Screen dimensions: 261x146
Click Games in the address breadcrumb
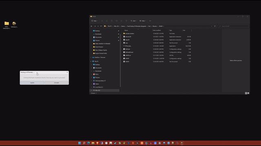coord(123,26)
